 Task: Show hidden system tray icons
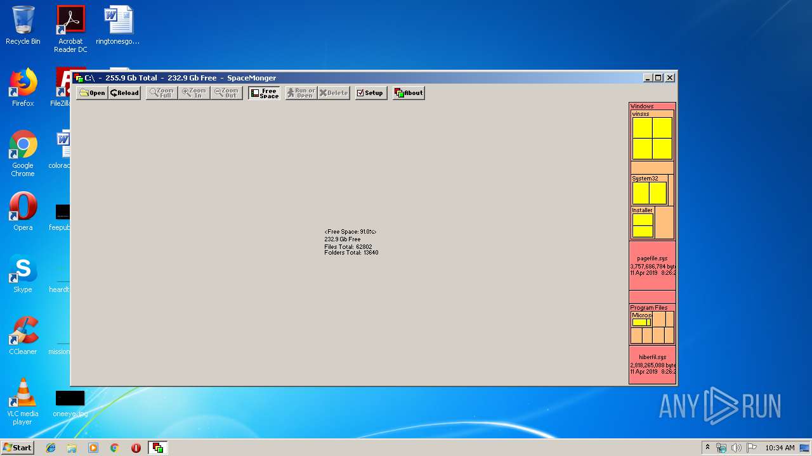707,448
